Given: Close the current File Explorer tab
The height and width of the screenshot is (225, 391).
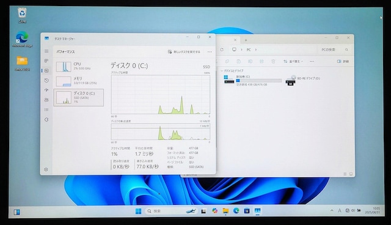Looking at the screenshot, I should (235, 40).
